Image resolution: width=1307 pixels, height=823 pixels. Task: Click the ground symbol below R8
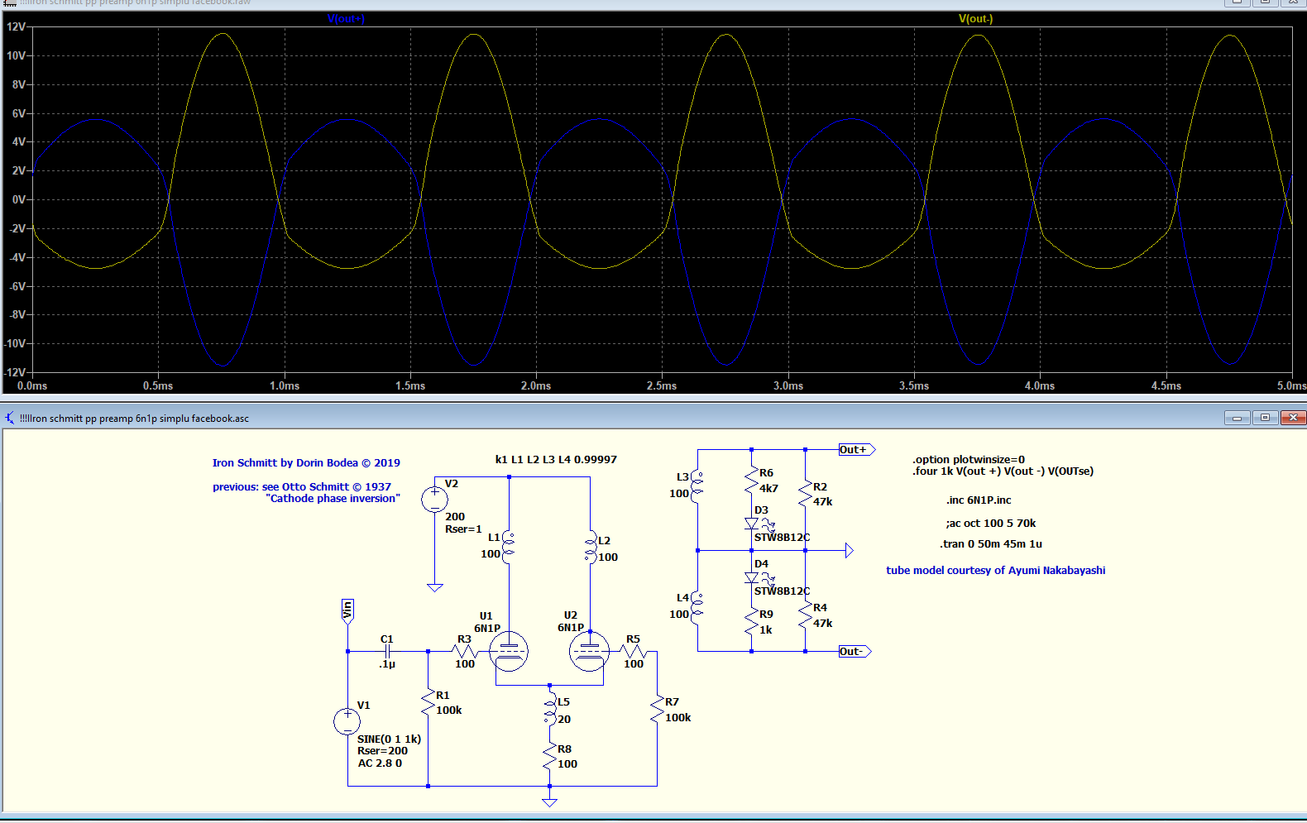(549, 802)
